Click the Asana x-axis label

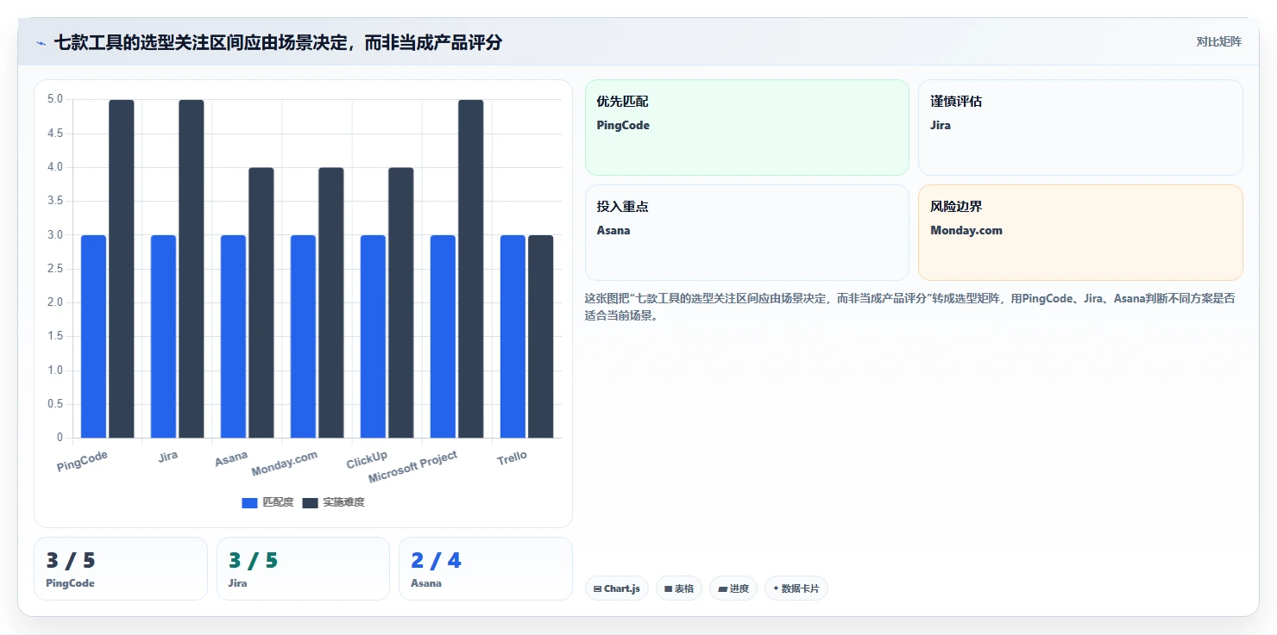point(231,458)
